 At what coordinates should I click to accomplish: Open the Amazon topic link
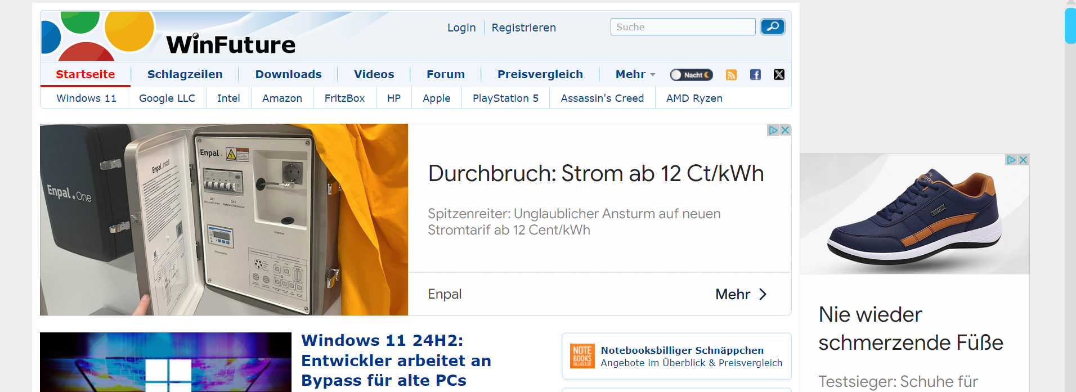(282, 98)
